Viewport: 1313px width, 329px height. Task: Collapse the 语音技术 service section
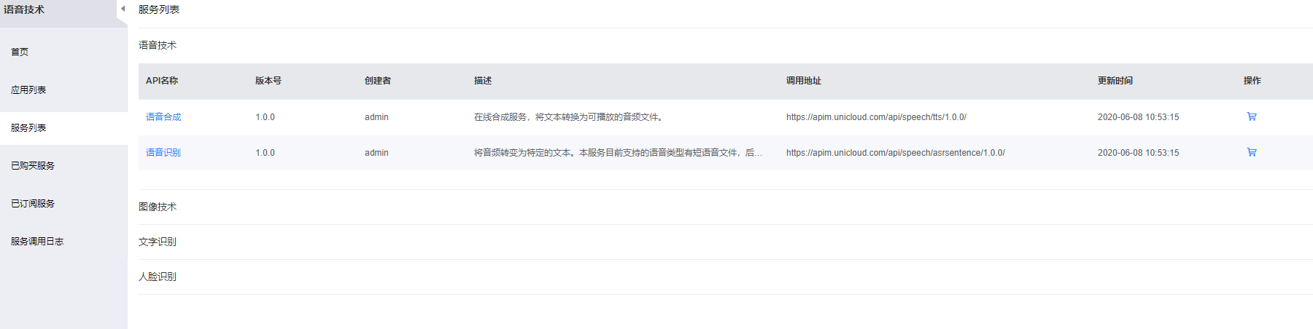pyautogui.click(x=158, y=45)
